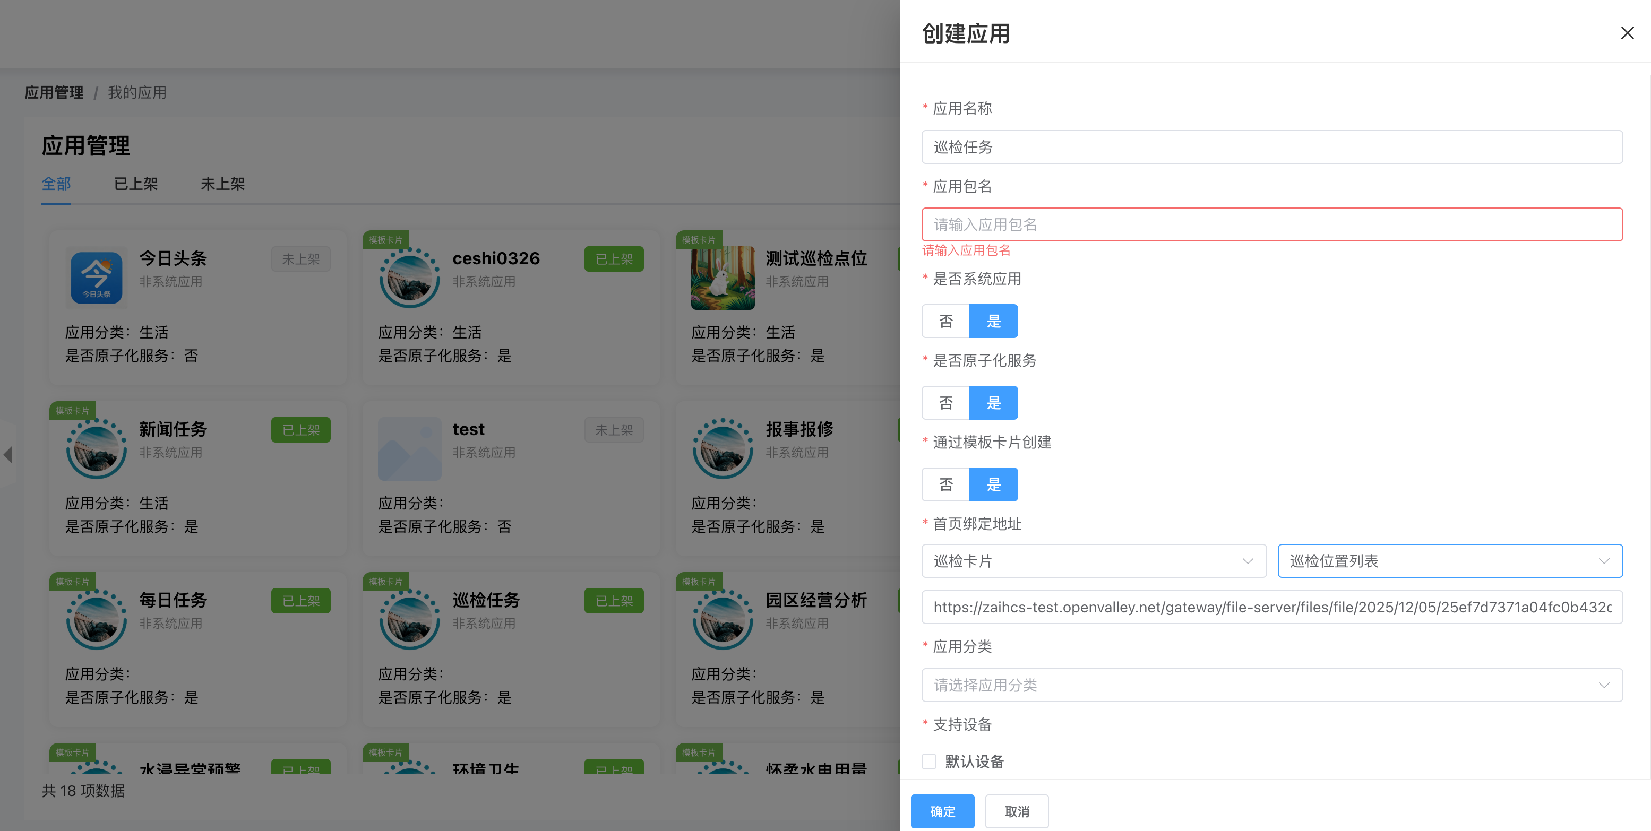The width and height of the screenshot is (1651, 831).
Task: Switch to the 未上架 tab
Action: click(x=223, y=184)
